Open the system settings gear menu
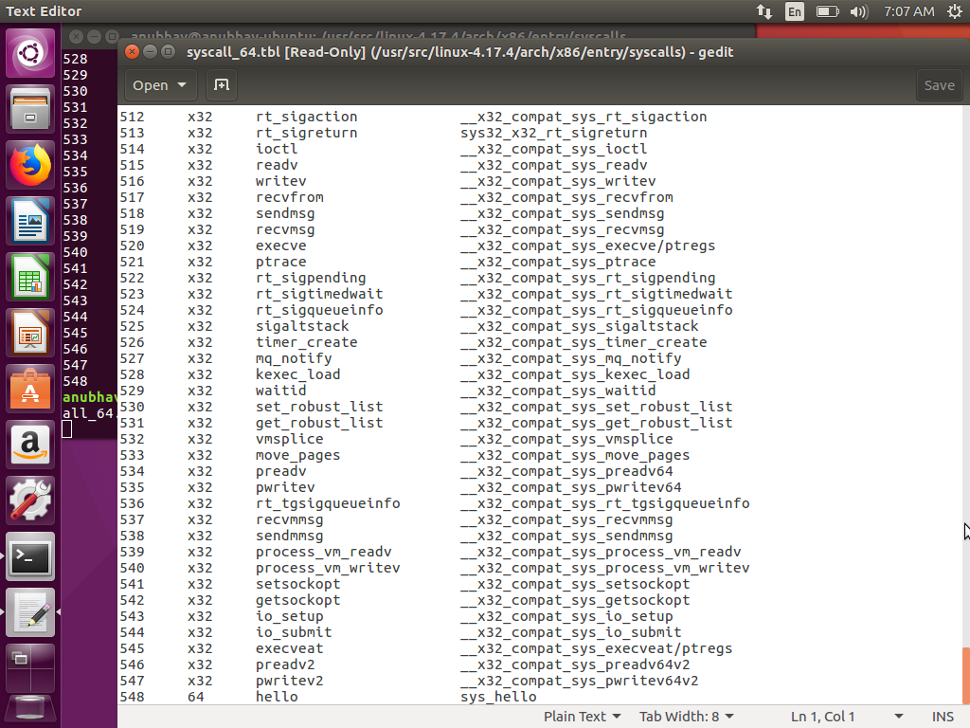The image size is (970, 728). 955,12
